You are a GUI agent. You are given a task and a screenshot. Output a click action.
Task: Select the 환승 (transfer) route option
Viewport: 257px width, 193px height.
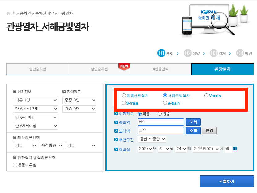160,113
